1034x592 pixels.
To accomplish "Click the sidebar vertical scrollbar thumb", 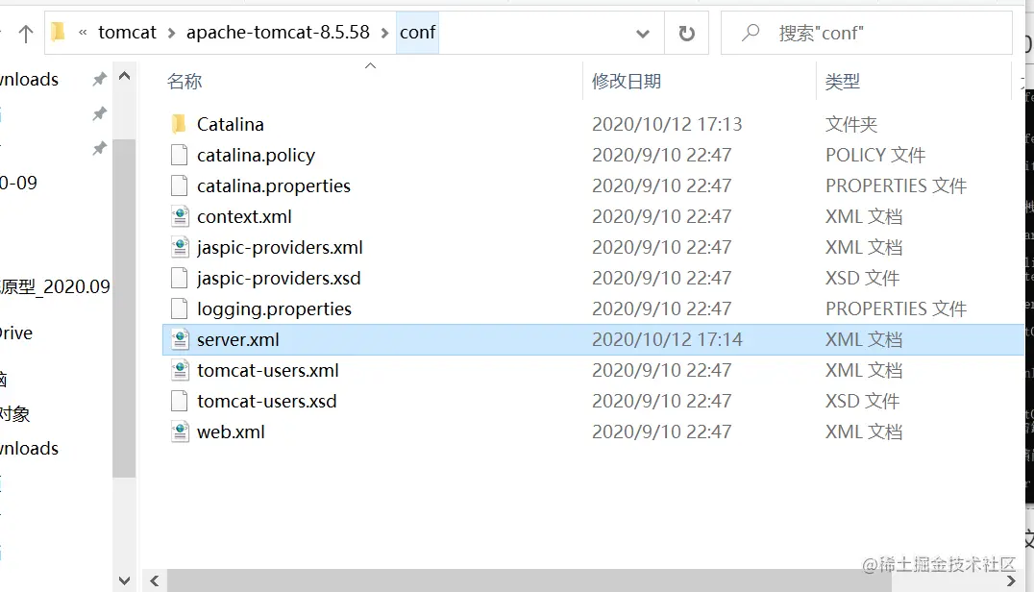I will point(124,308).
